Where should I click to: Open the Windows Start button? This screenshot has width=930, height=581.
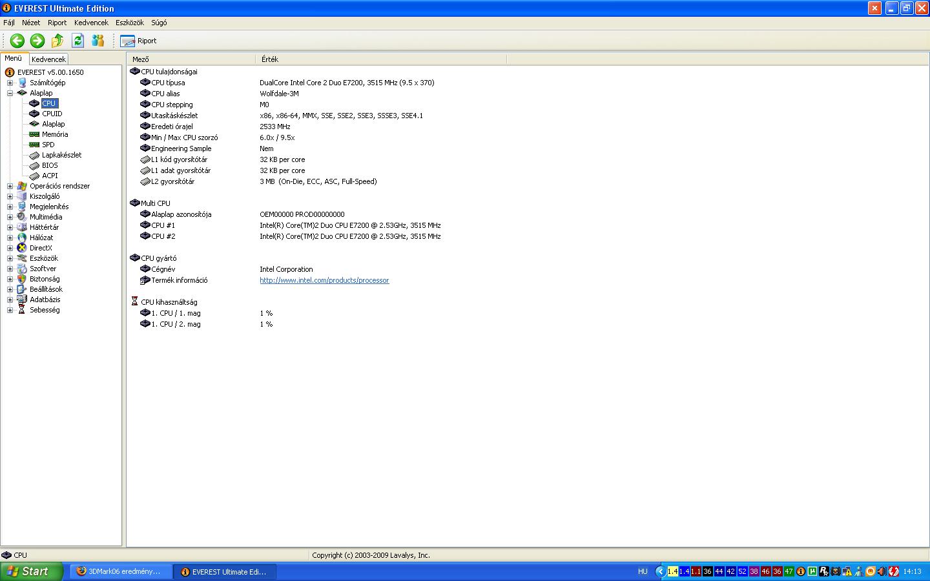[32, 571]
